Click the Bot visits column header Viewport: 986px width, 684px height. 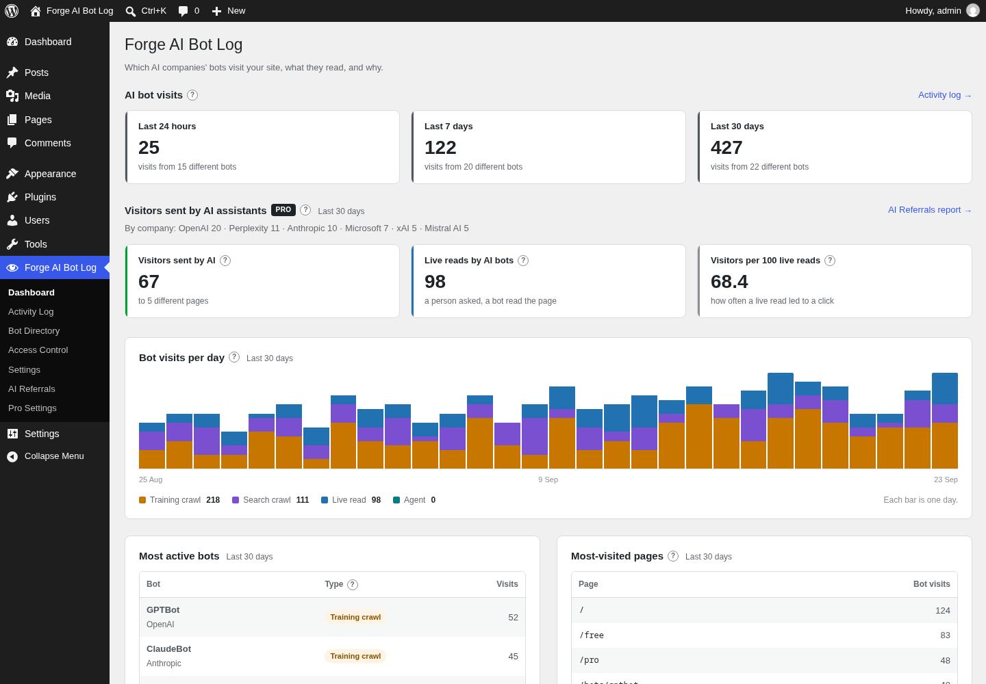click(932, 584)
